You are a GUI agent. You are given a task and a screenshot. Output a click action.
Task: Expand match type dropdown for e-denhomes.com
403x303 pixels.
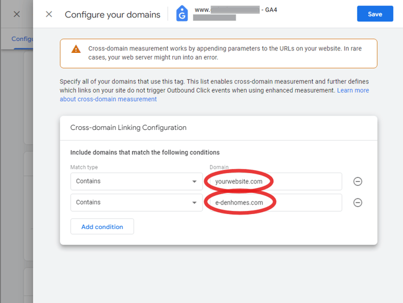[x=137, y=203]
